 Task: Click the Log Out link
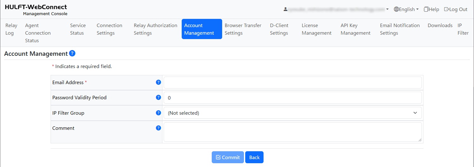click(456, 9)
